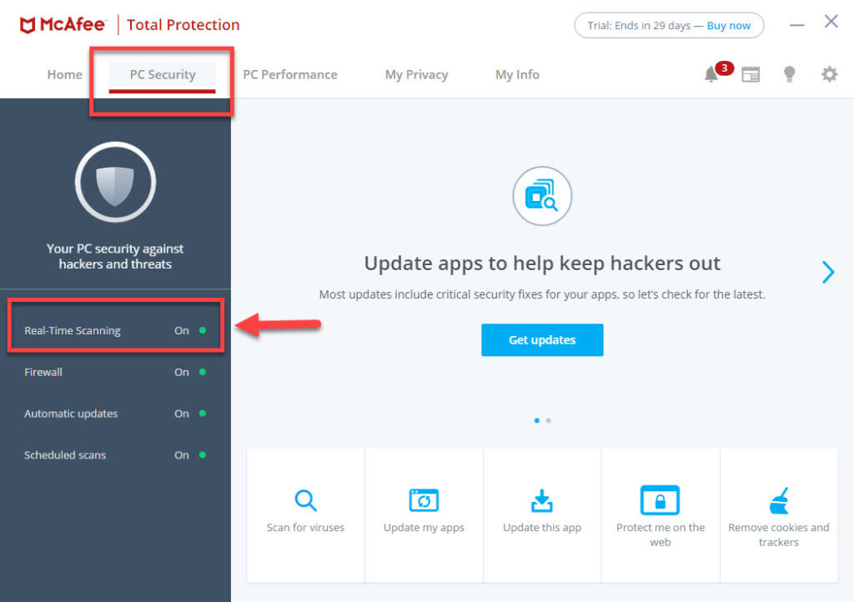The height and width of the screenshot is (602, 854).
Task: Click the Update this app label
Action: [x=542, y=528]
